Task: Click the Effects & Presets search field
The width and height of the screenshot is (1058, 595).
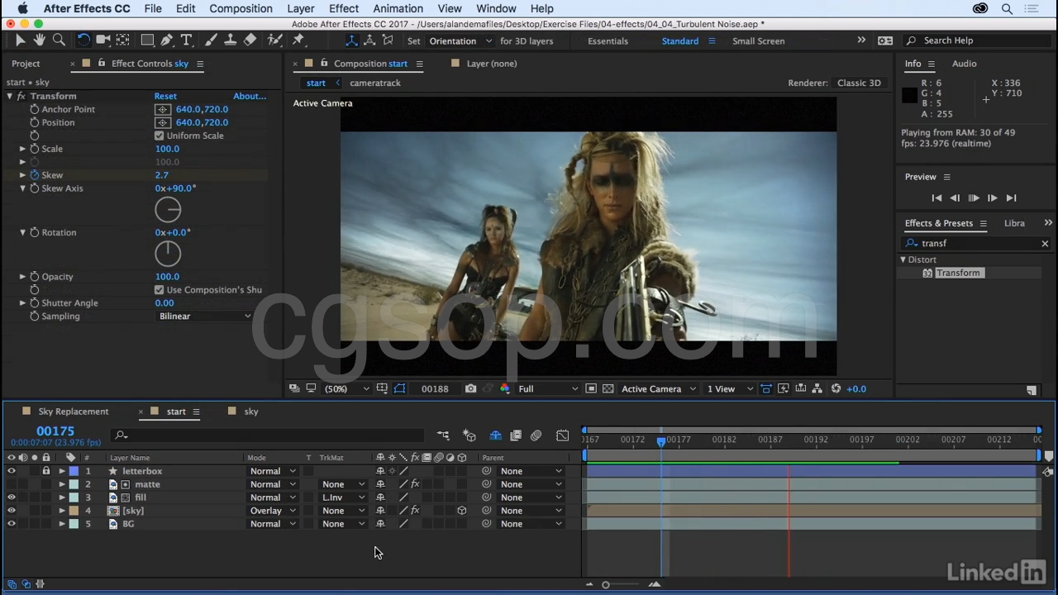Action: pyautogui.click(x=975, y=243)
